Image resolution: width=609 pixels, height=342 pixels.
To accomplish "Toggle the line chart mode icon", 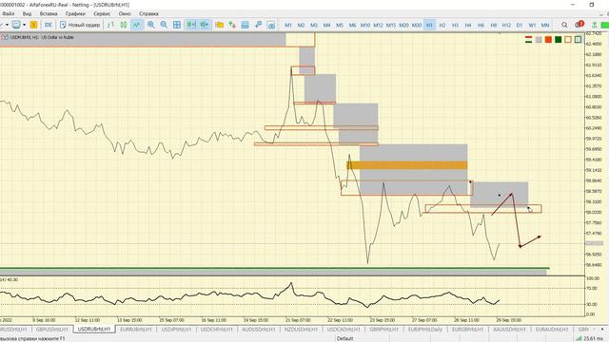I will pyautogui.click(x=137, y=25).
